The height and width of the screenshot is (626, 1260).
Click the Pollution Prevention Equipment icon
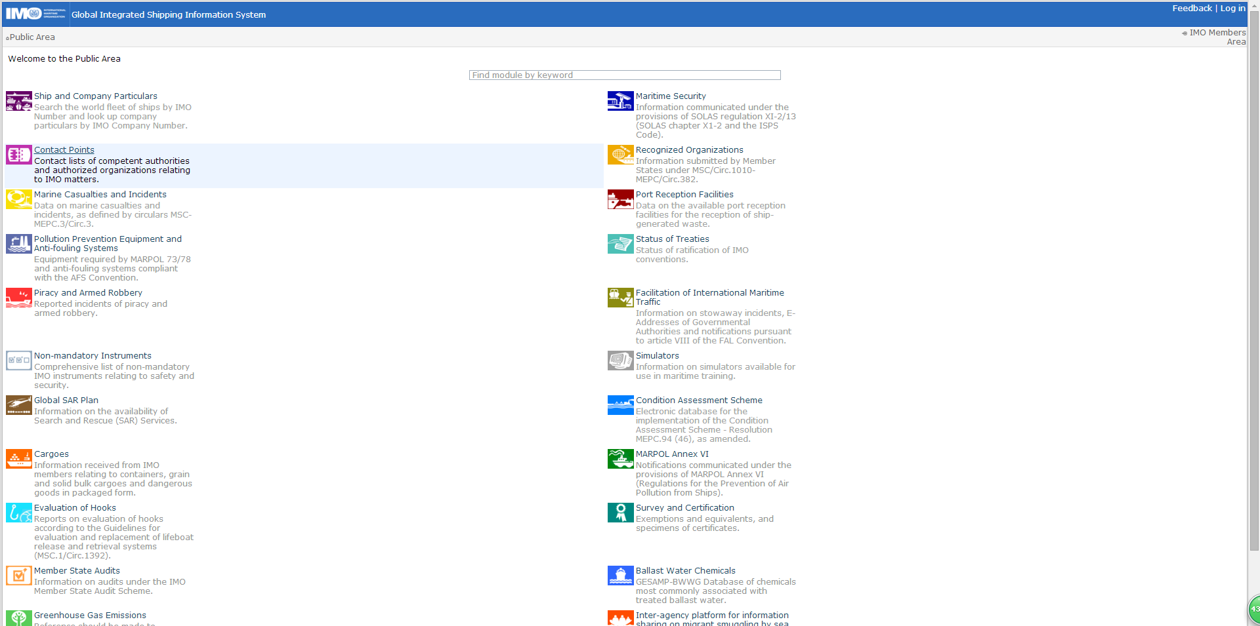click(19, 244)
